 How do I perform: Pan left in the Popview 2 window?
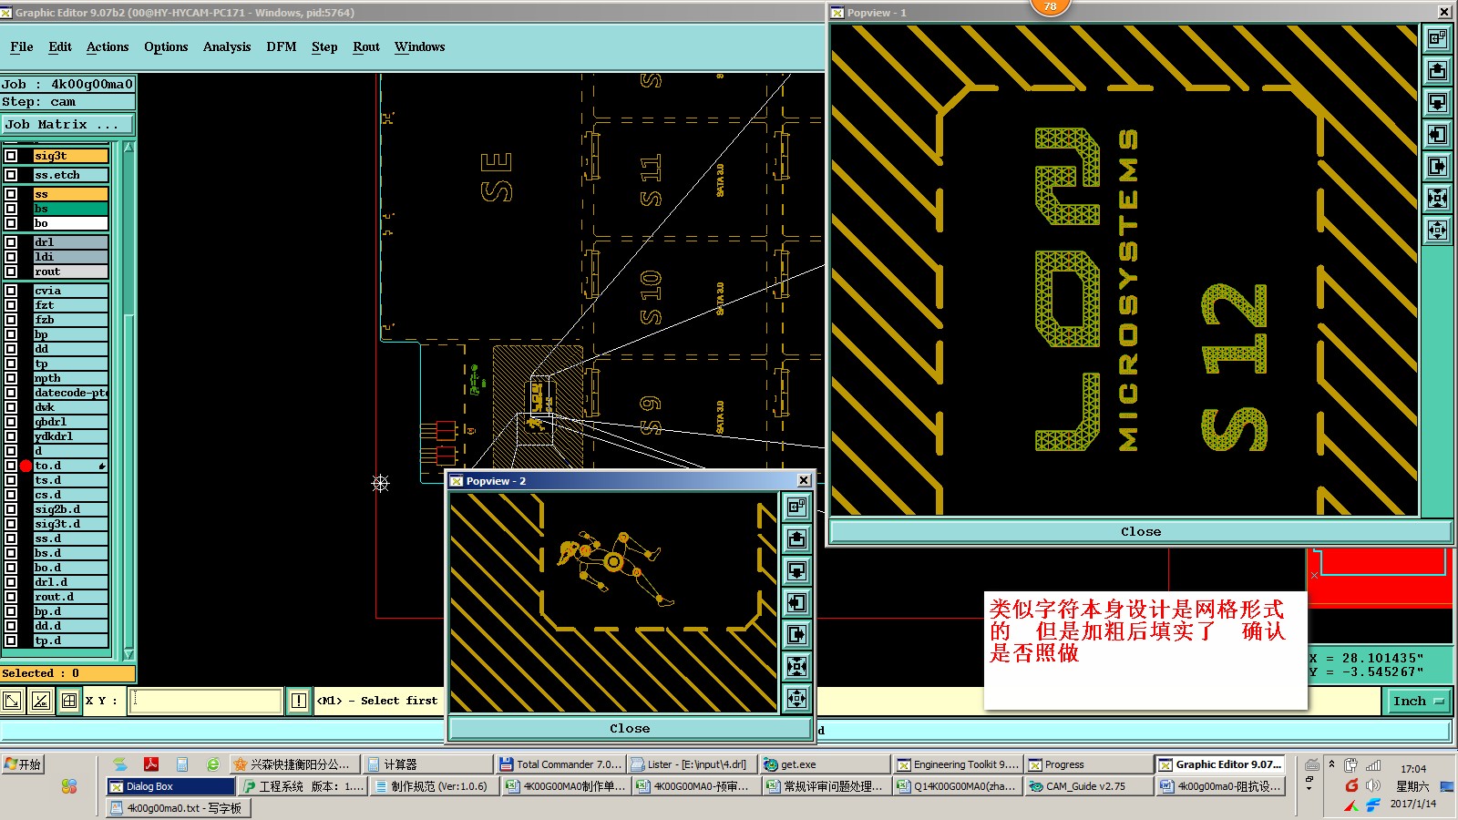[x=796, y=602]
